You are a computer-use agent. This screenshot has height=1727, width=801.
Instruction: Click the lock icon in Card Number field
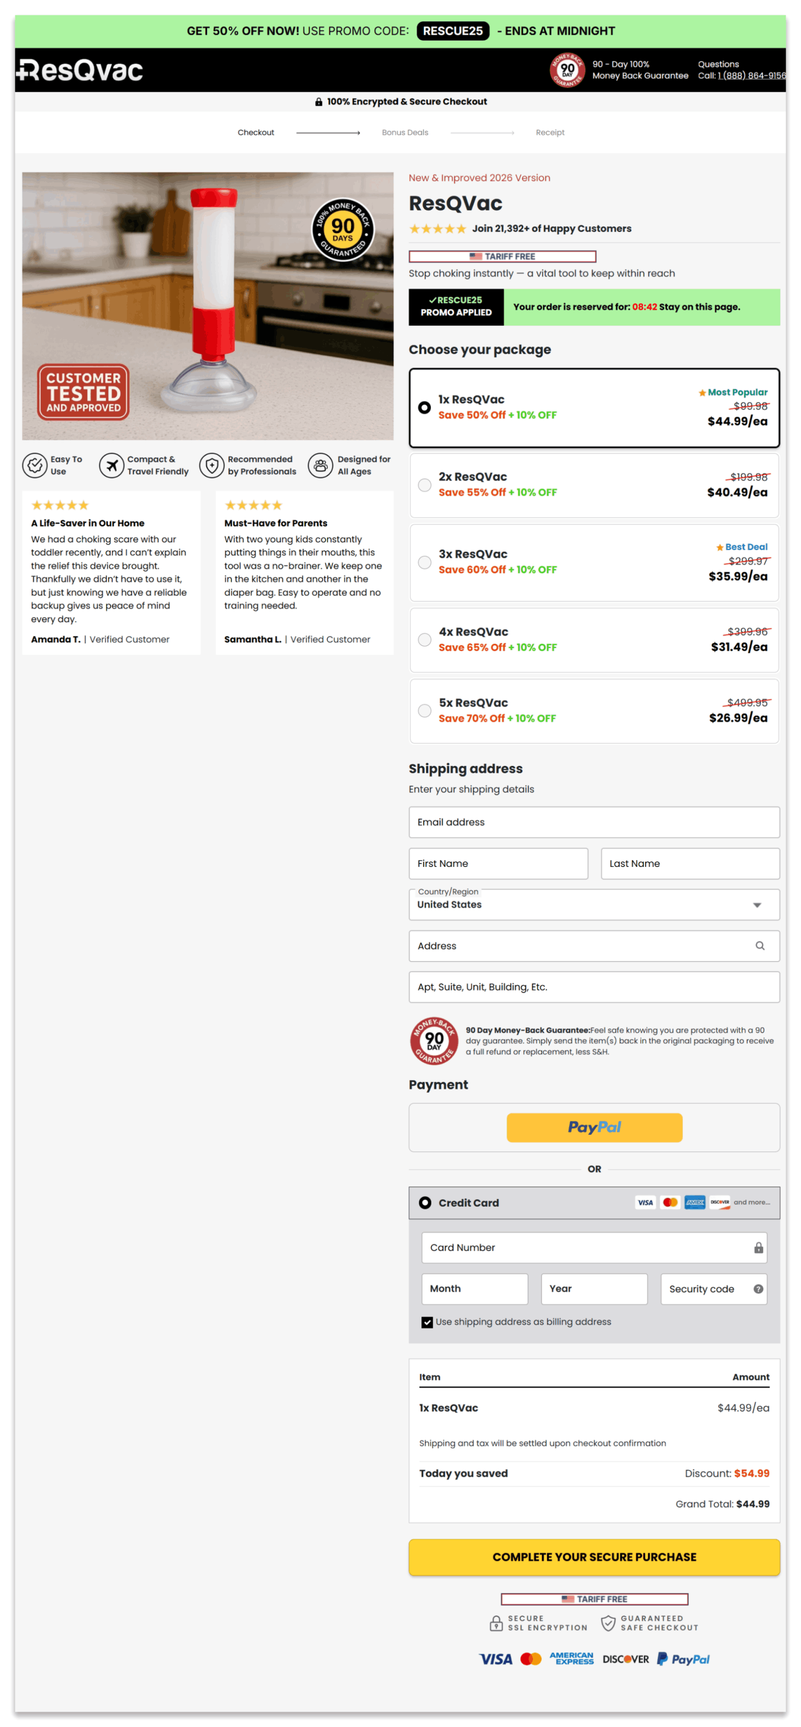[x=758, y=1248]
